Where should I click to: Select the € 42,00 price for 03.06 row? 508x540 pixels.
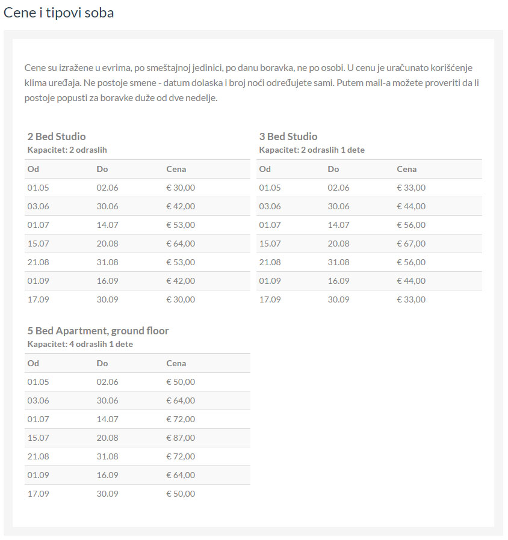pyautogui.click(x=181, y=206)
